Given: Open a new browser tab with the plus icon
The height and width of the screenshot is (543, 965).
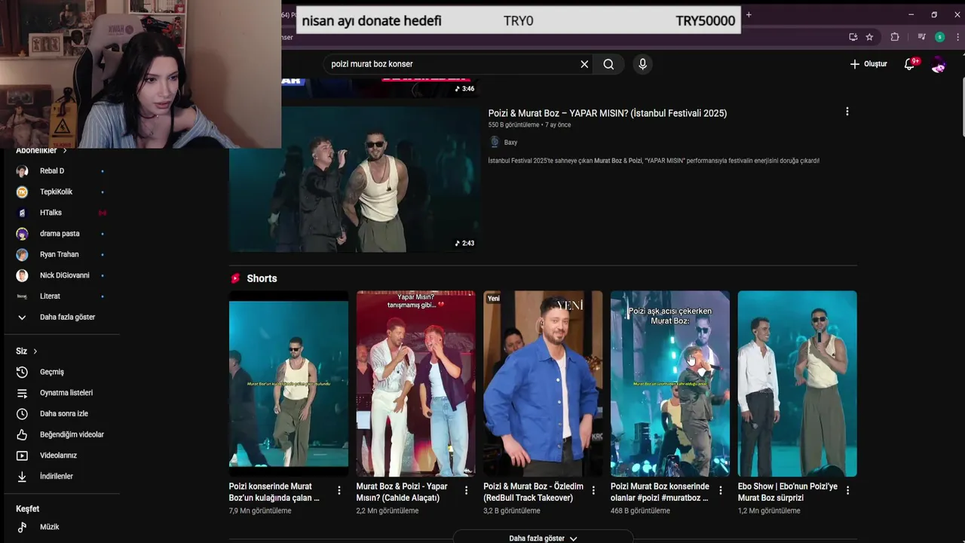Looking at the screenshot, I should [x=749, y=14].
